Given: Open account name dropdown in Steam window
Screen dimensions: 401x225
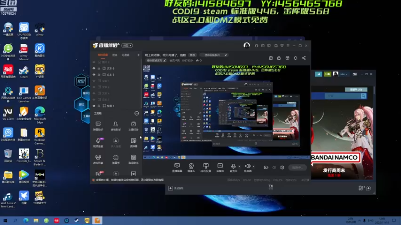Looking at the screenshot, I should 344,74.
